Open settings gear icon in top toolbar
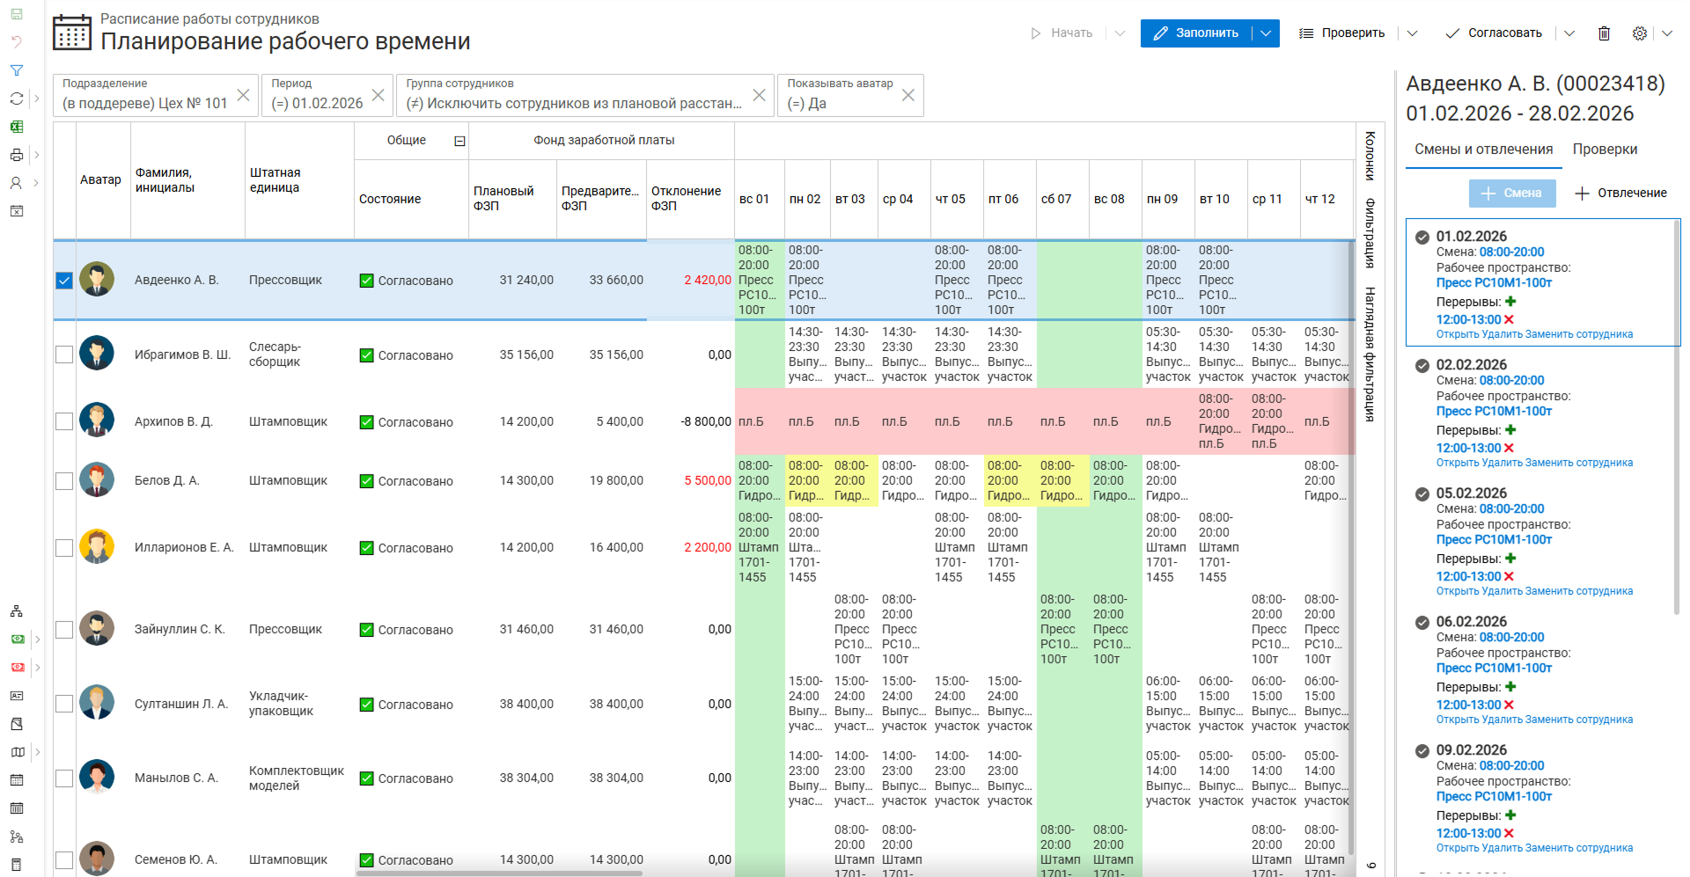The image size is (1690, 877). (1639, 33)
